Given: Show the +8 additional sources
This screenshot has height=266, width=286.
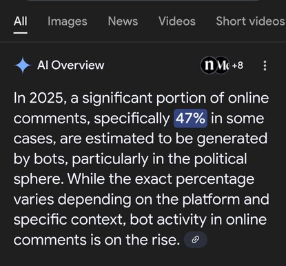Looking at the screenshot, I should tap(238, 65).
